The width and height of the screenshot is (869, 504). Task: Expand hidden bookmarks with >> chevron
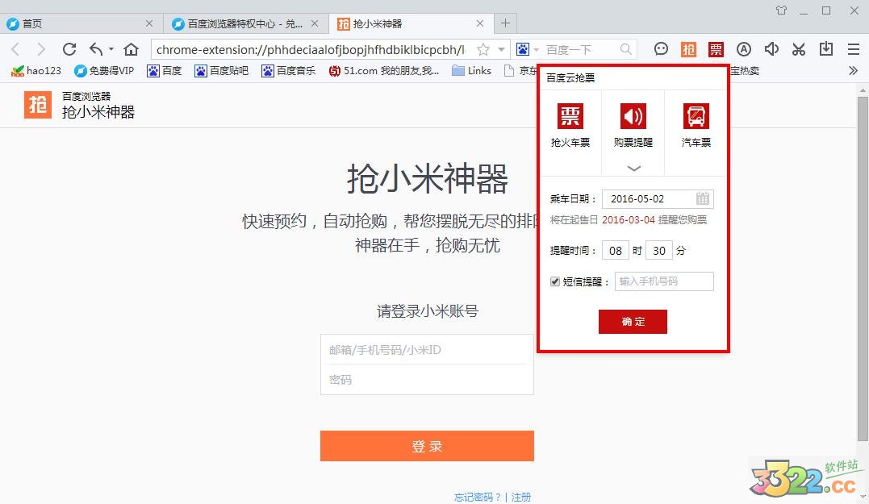(x=854, y=70)
